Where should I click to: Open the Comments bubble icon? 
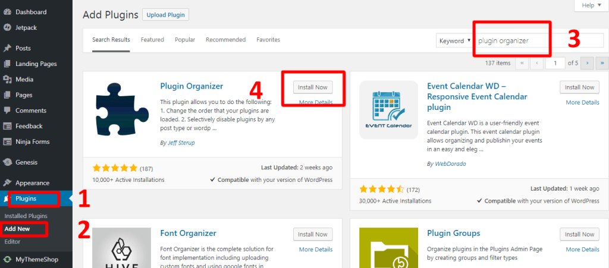pyautogui.click(x=7, y=111)
